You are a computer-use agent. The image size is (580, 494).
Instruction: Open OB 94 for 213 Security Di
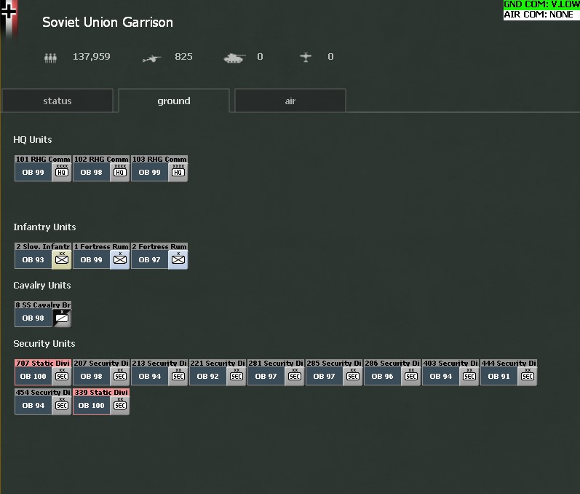click(x=149, y=377)
